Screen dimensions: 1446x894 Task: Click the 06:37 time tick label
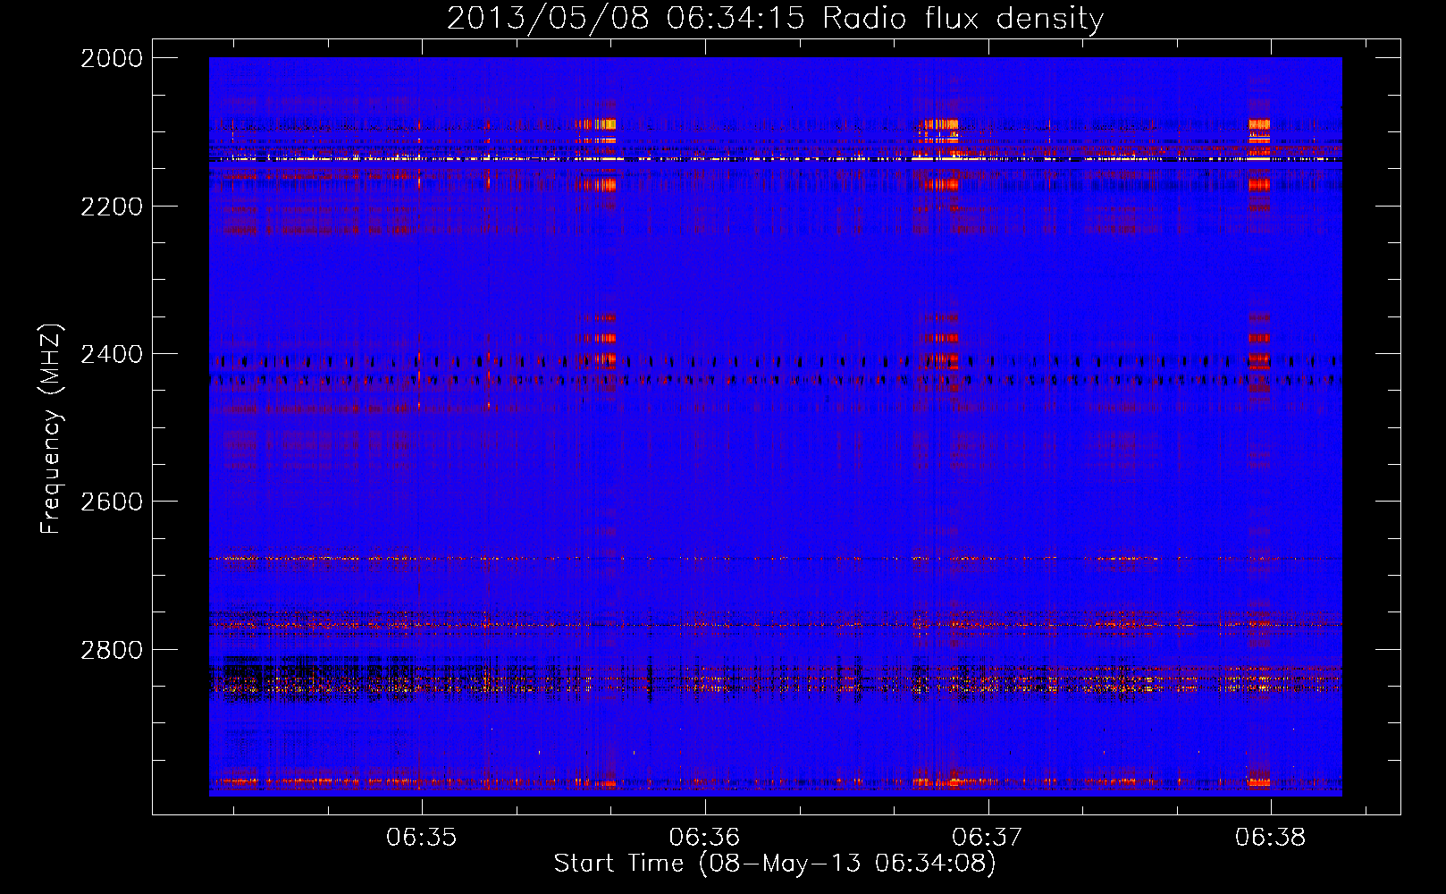coord(988,837)
